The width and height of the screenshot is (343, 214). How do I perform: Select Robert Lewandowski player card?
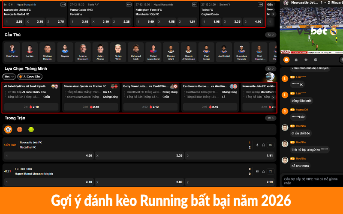click(153, 52)
